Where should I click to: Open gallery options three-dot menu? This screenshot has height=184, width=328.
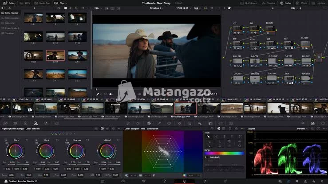[x=89, y=8]
